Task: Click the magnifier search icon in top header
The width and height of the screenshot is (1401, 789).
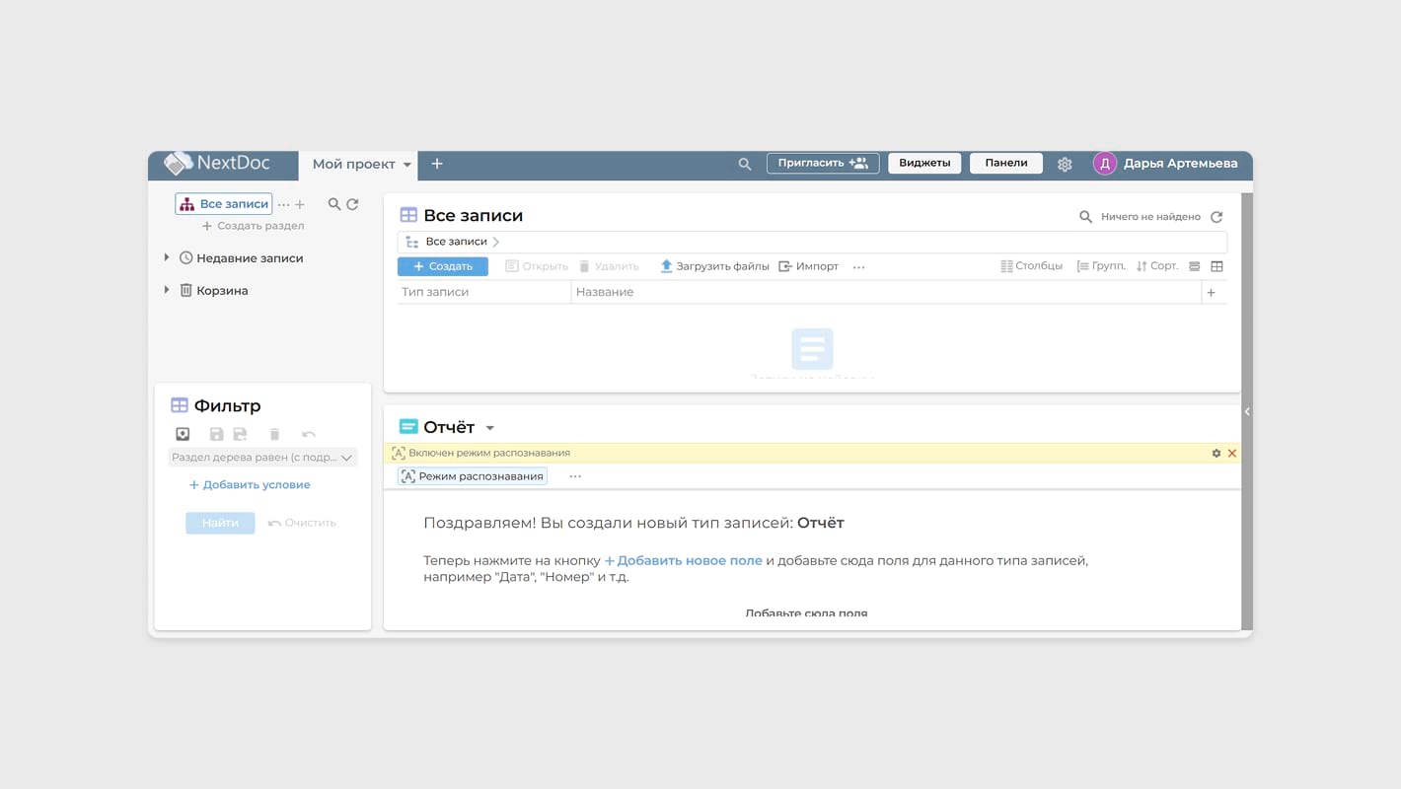Action: click(x=745, y=165)
